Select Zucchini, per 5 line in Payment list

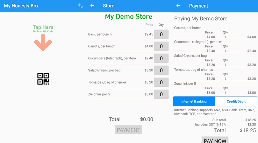(185, 84)
